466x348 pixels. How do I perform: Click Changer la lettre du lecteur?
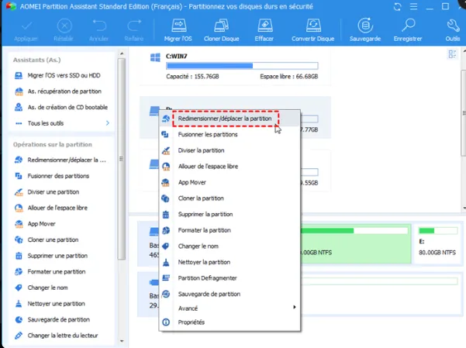[57, 336]
